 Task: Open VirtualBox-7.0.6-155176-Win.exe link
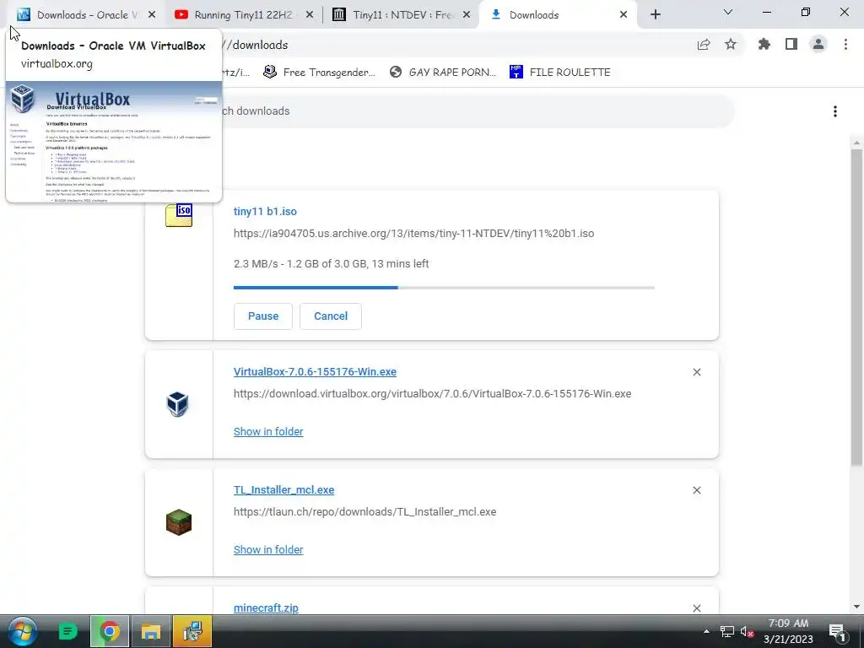point(315,372)
